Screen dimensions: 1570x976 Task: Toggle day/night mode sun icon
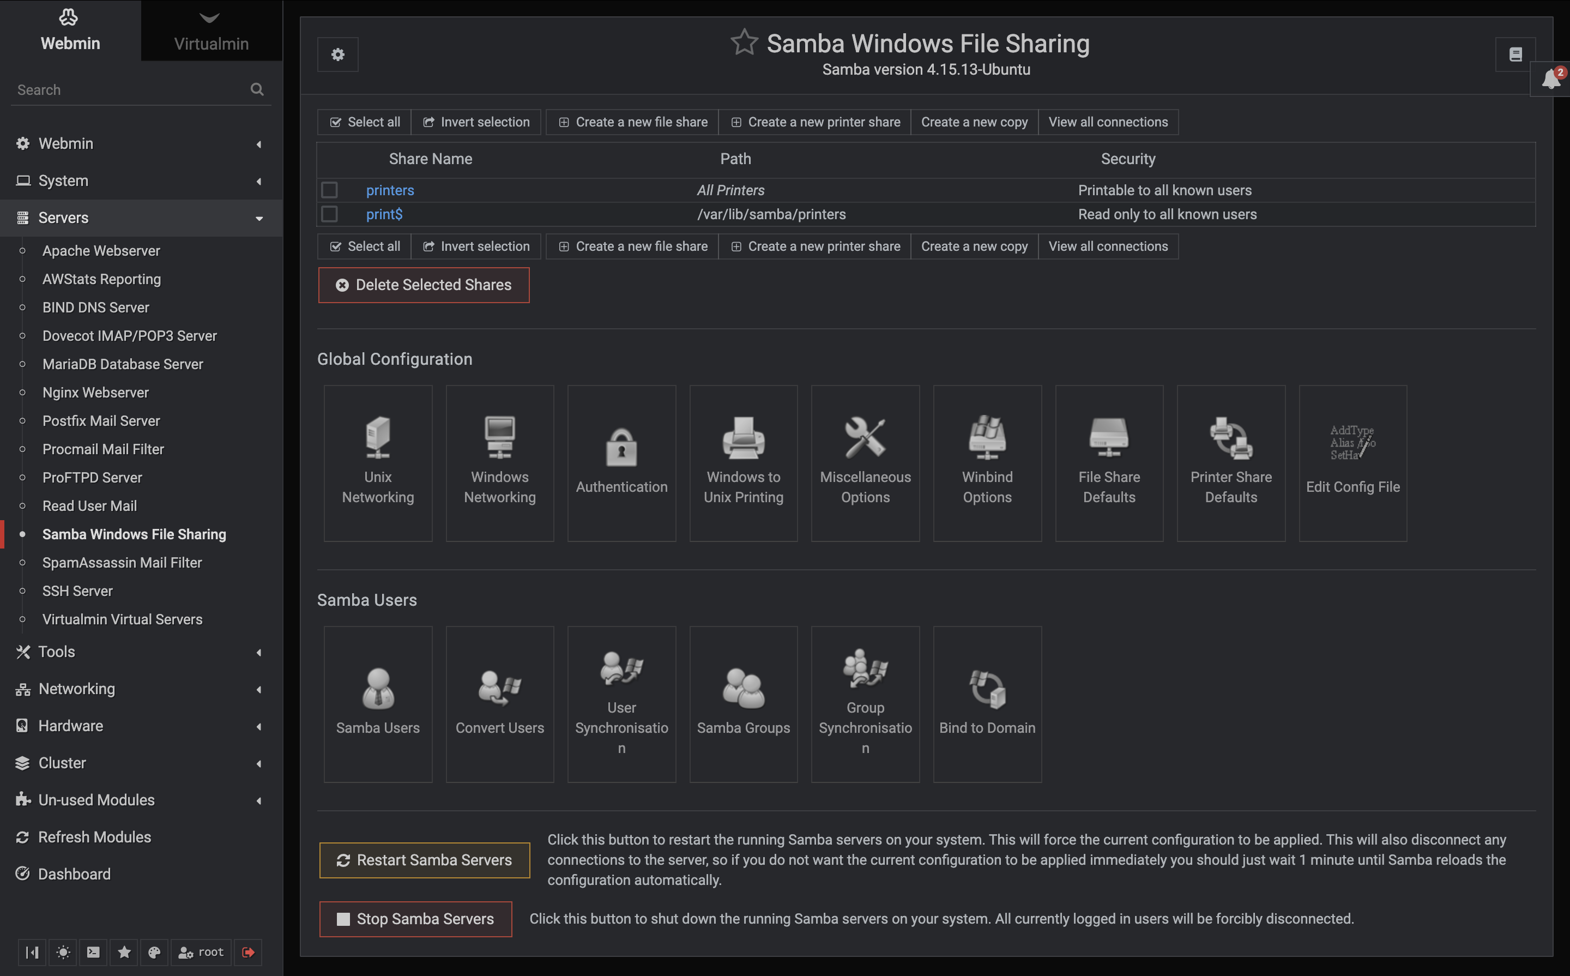[x=63, y=951]
